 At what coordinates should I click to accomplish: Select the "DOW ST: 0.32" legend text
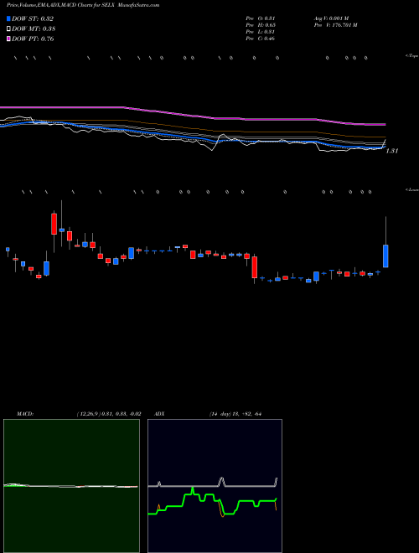point(33,18)
